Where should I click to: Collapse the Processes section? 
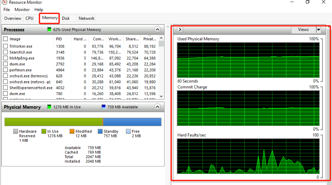click(x=157, y=30)
